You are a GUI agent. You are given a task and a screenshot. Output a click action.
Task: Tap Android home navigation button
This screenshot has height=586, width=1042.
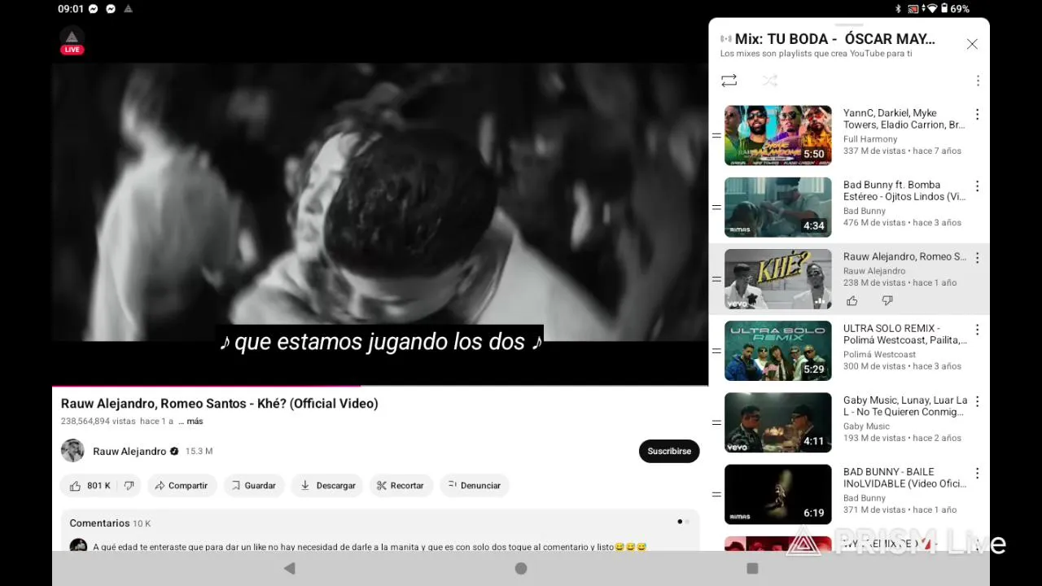(521, 568)
